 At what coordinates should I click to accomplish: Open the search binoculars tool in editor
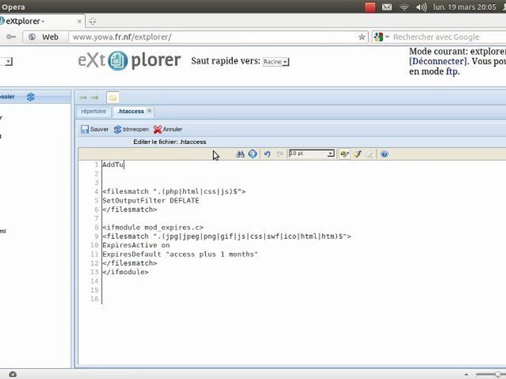[x=240, y=154]
